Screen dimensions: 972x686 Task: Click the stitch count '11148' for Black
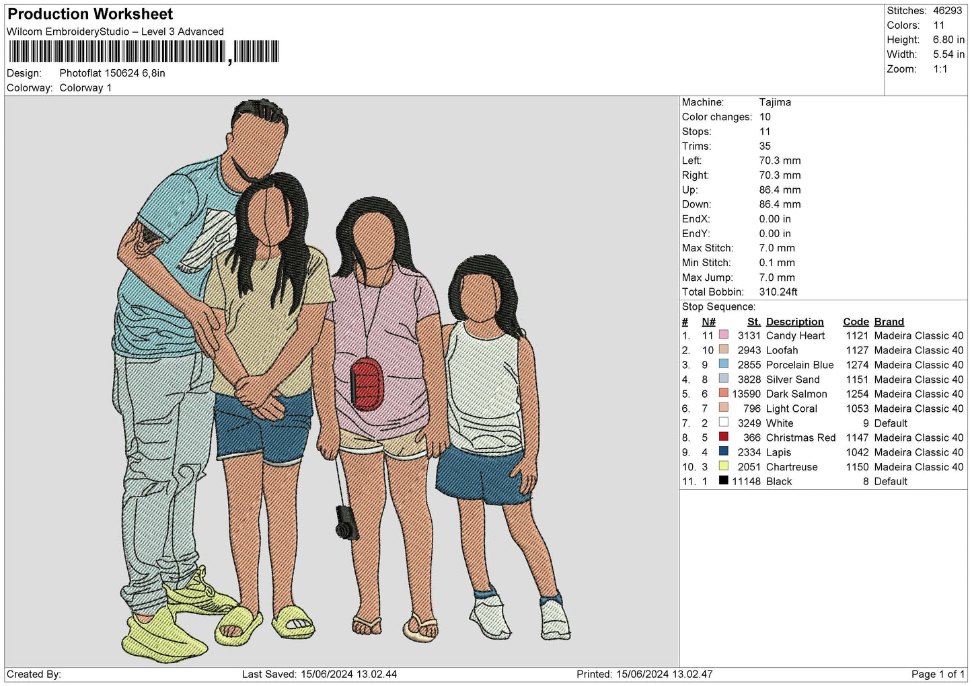click(x=747, y=481)
